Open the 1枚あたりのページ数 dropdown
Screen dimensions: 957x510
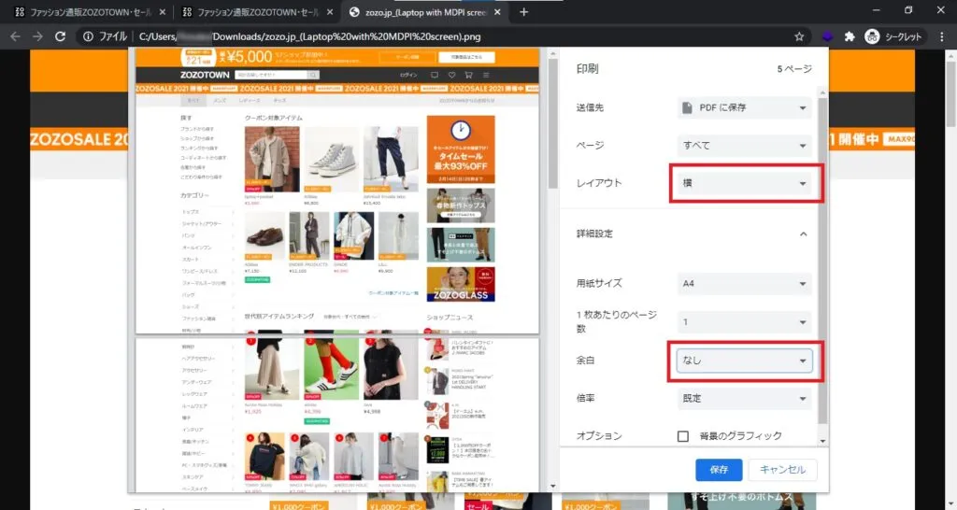745,321
